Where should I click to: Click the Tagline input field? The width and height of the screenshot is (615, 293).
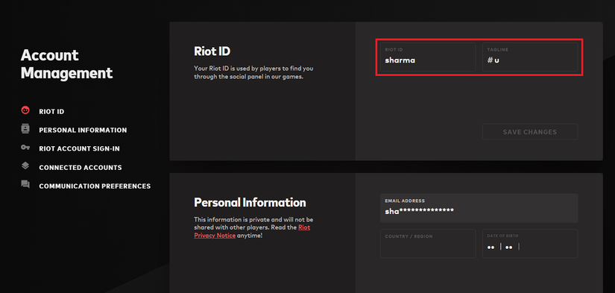(530, 57)
